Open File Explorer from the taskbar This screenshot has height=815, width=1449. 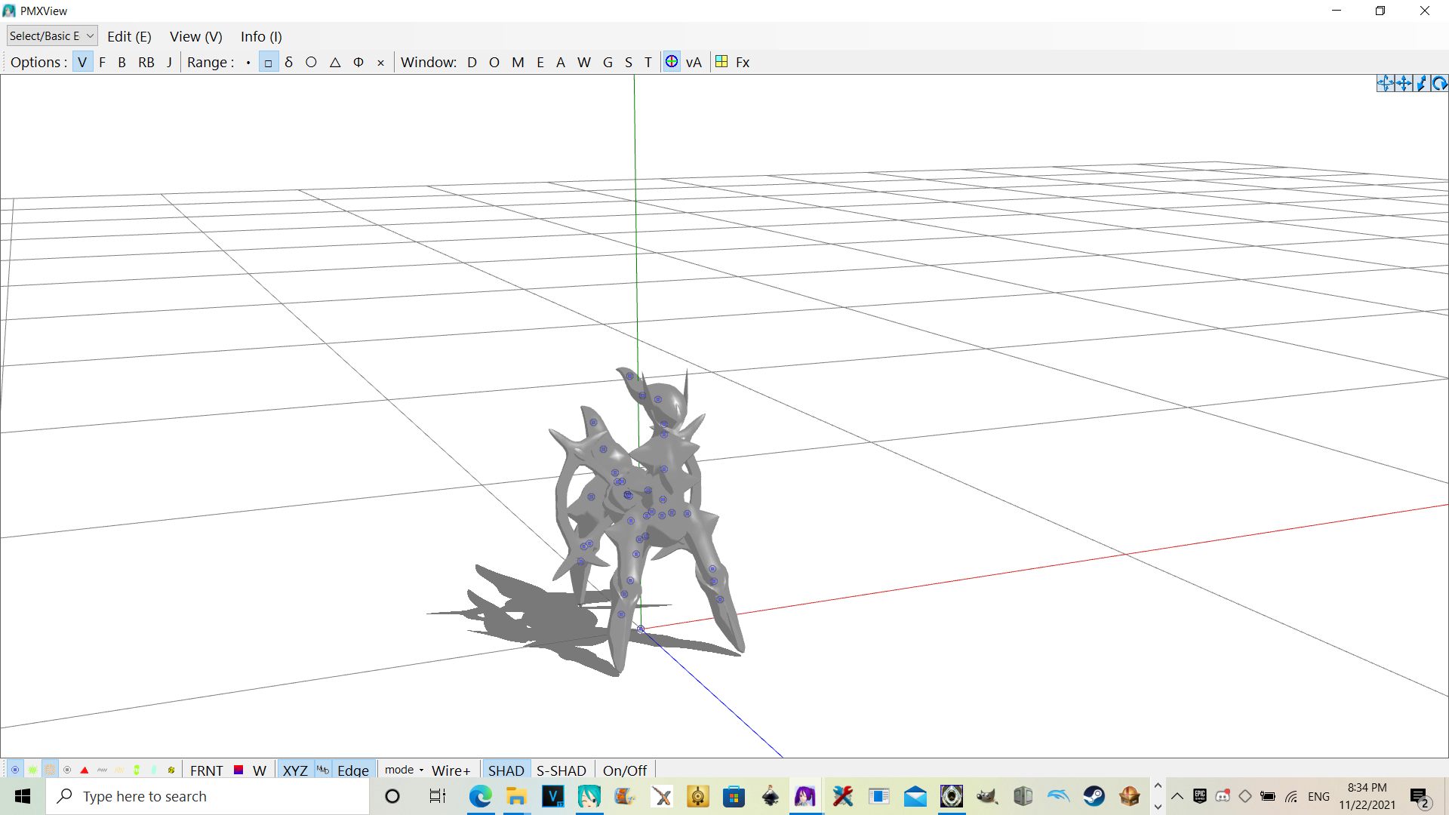point(516,796)
